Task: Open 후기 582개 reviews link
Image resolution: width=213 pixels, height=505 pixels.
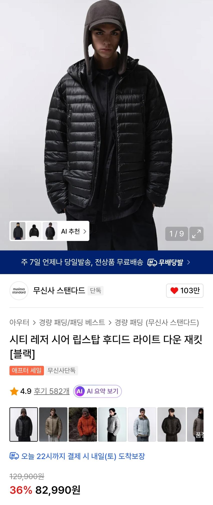Action: 52,391
